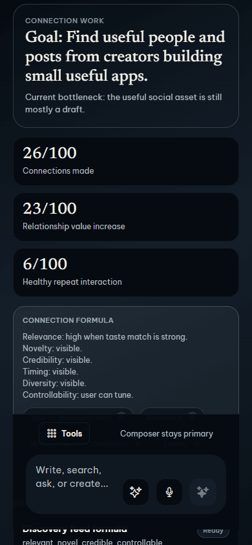Click the Connection Formula heading
The width and height of the screenshot is (252, 545).
click(68, 320)
